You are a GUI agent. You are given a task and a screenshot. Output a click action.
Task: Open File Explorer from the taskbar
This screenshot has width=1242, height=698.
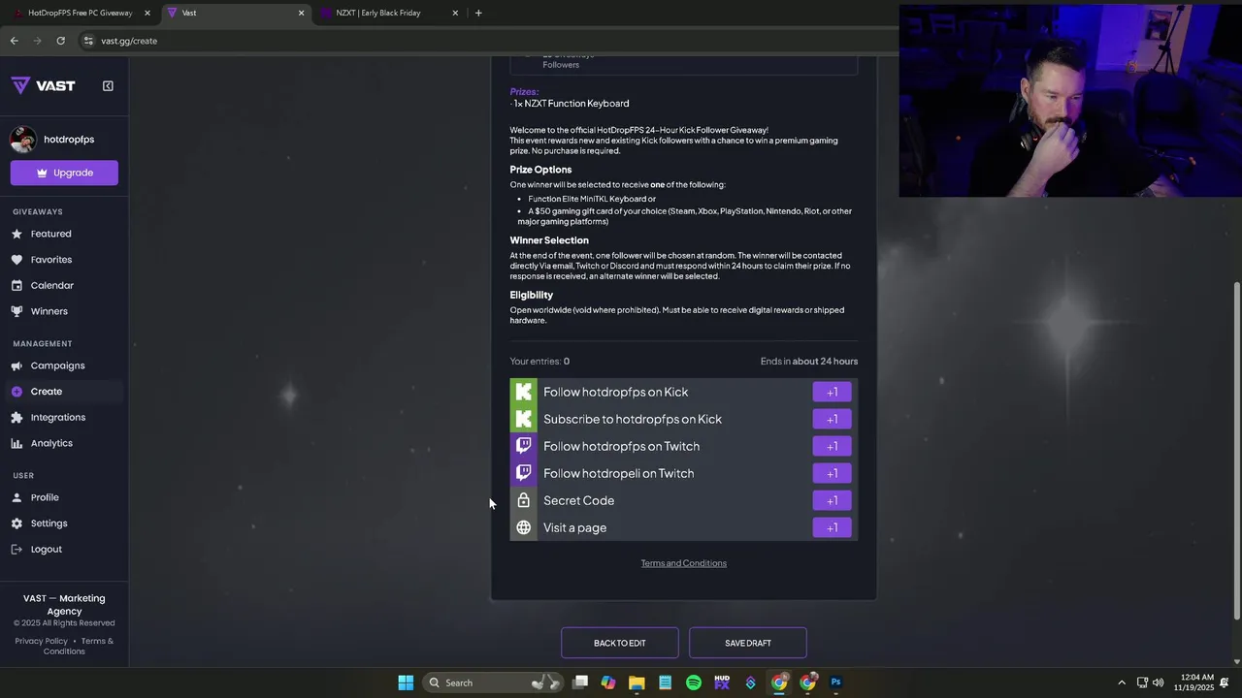click(x=637, y=682)
